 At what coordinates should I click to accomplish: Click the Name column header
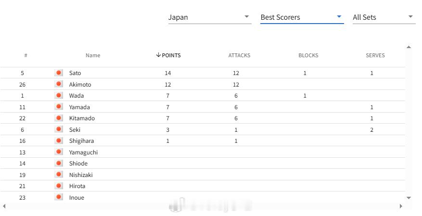(93, 55)
